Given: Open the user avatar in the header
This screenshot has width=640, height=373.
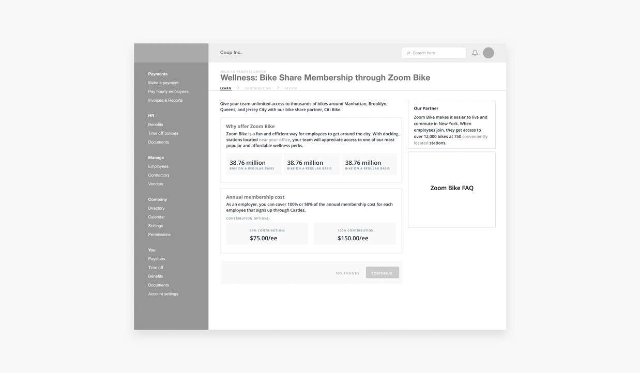Looking at the screenshot, I should [489, 53].
